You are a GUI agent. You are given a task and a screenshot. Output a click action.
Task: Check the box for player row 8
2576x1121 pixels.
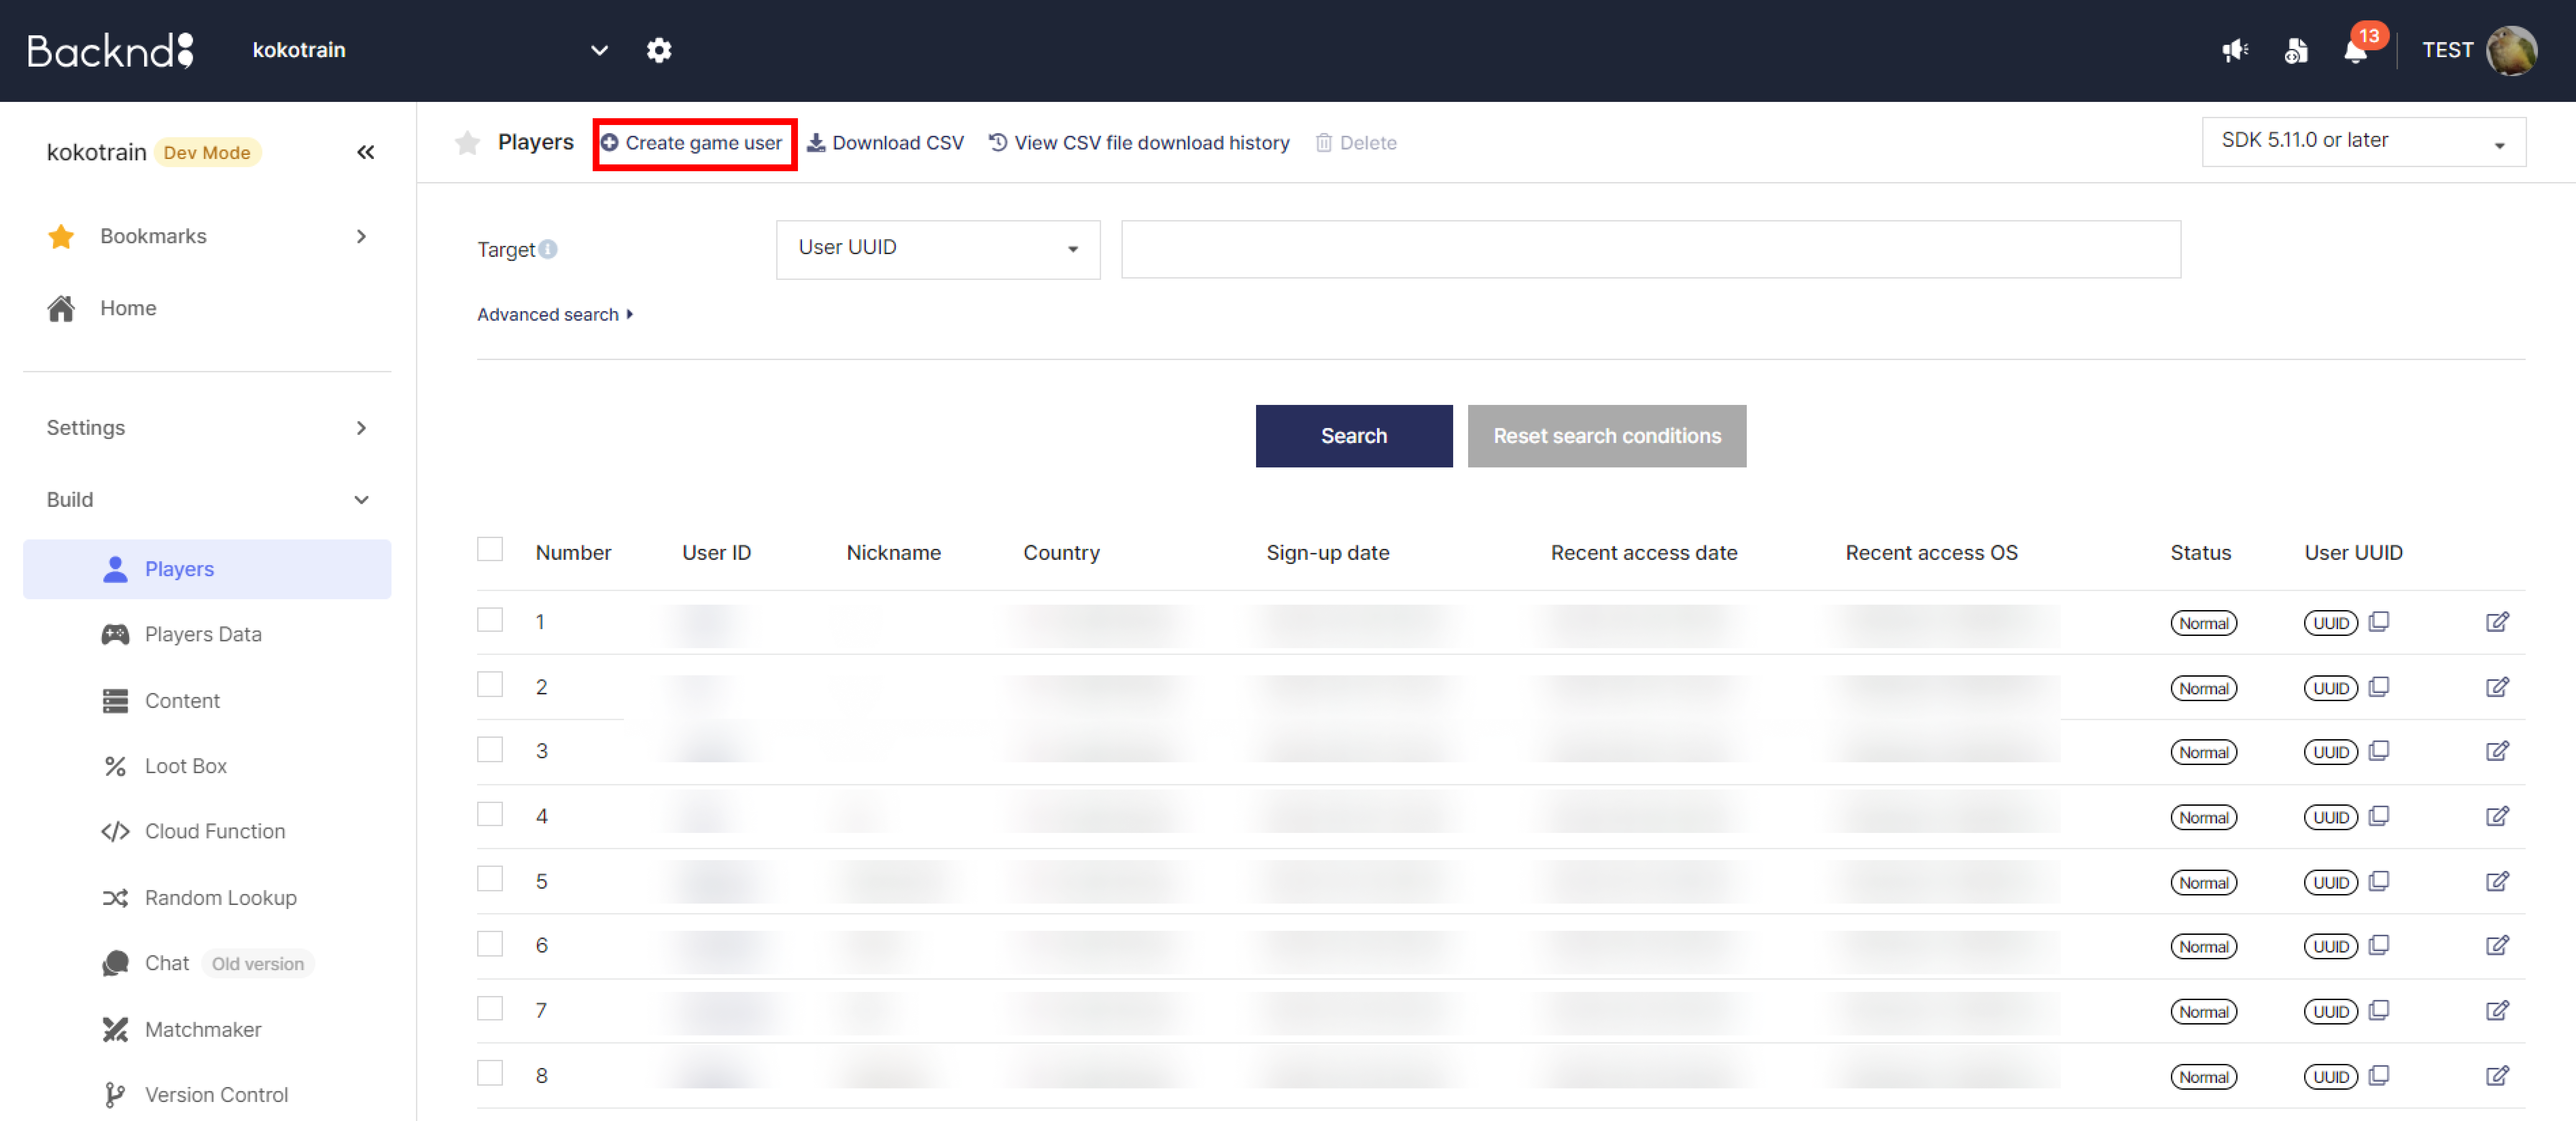490,1073
